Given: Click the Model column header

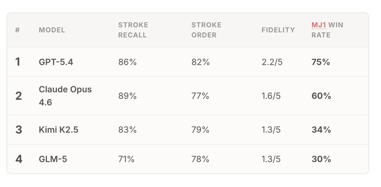Looking at the screenshot, I should coord(52,30).
